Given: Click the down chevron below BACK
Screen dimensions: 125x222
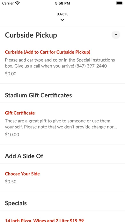Looking at the screenshot, I should coord(62,20).
